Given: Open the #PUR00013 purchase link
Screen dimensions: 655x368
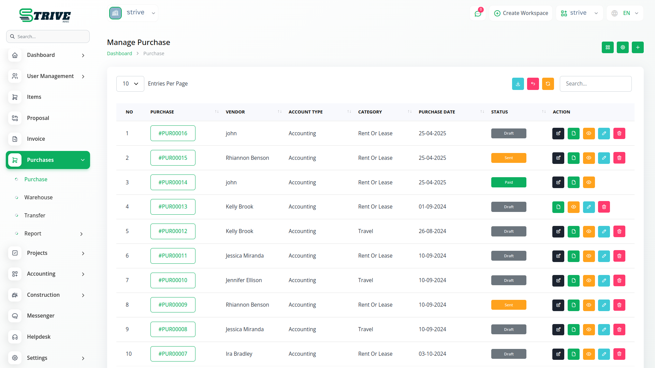Looking at the screenshot, I should (x=173, y=207).
